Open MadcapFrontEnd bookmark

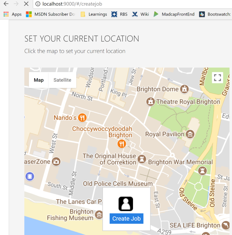[x=174, y=14]
